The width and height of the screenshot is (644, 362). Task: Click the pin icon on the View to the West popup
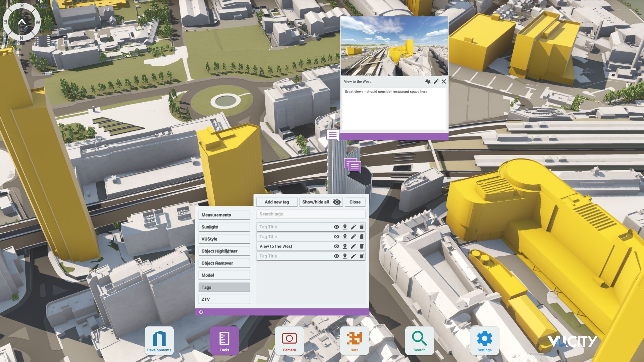click(x=428, y=81)
